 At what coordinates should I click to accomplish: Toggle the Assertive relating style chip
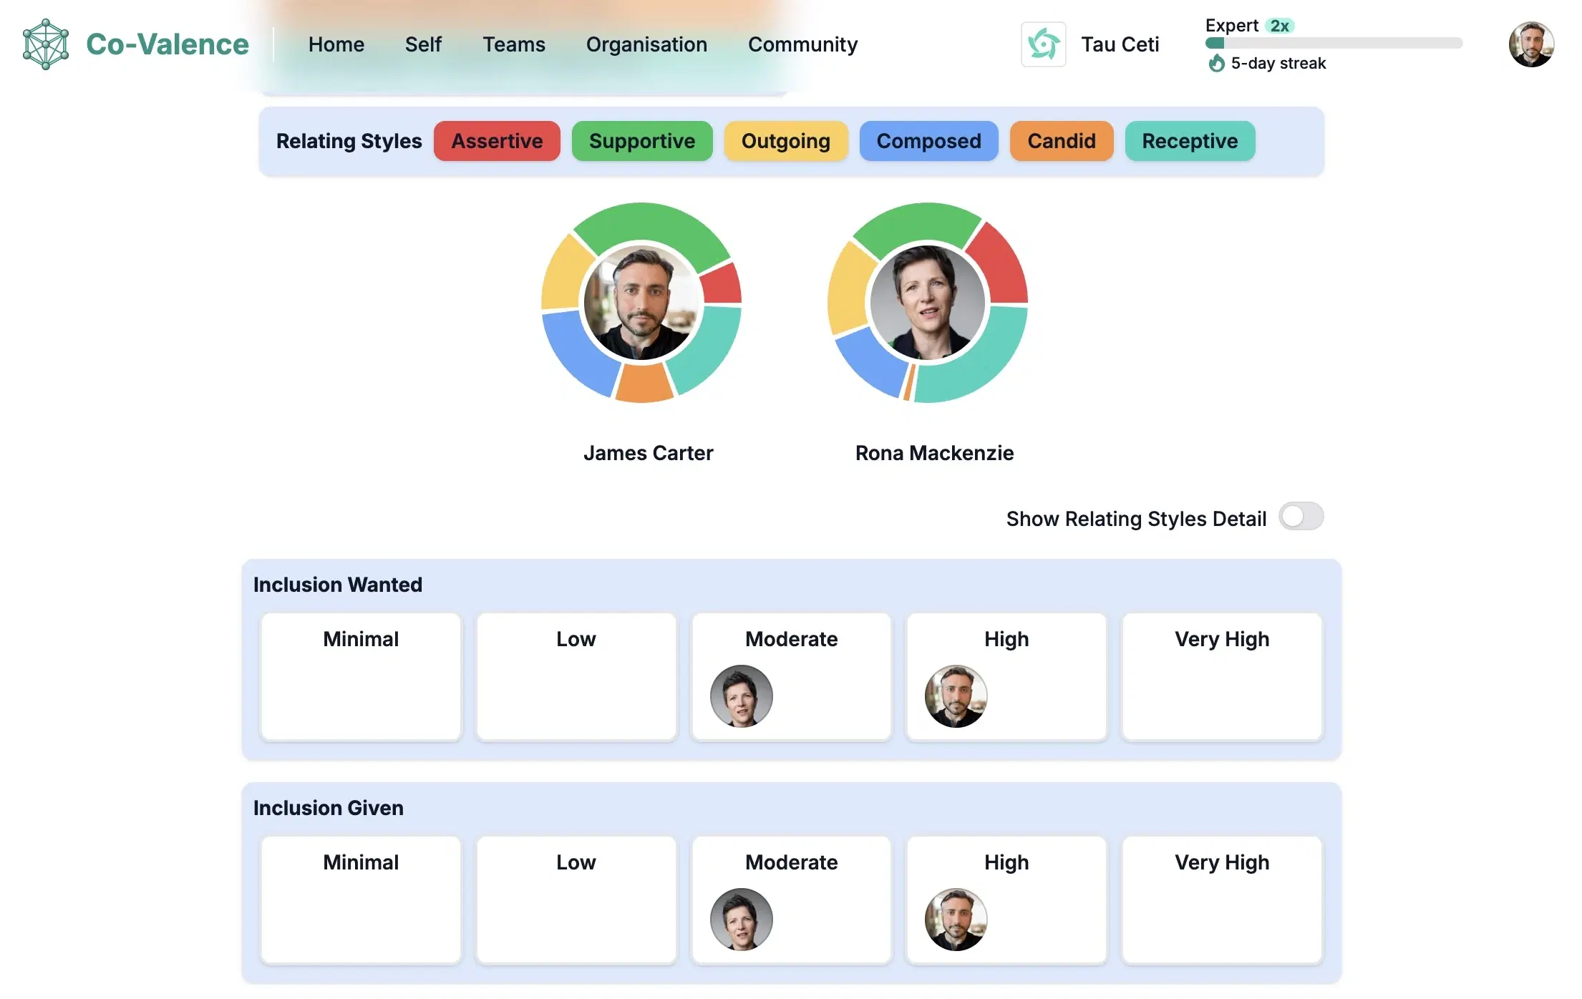497,141
